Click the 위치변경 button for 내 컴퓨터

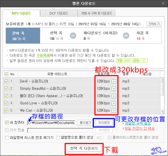104,122
